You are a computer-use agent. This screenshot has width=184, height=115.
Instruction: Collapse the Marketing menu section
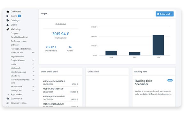coord(15,29)
